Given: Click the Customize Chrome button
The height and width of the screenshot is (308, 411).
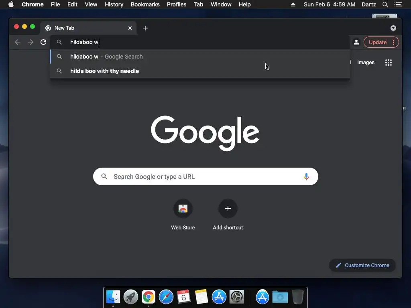Looking at the screenshot, I should 362,265.
